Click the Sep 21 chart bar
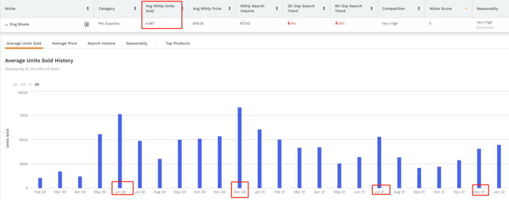 point(419,178)
